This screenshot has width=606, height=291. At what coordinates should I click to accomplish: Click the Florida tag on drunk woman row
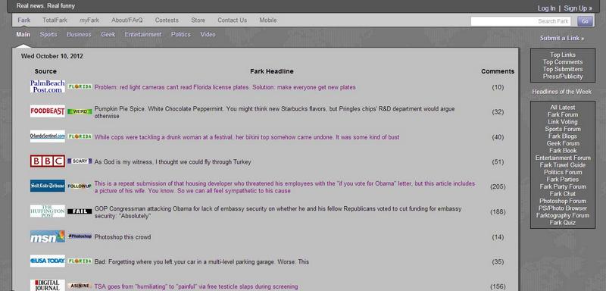click(x=80, y=136)
